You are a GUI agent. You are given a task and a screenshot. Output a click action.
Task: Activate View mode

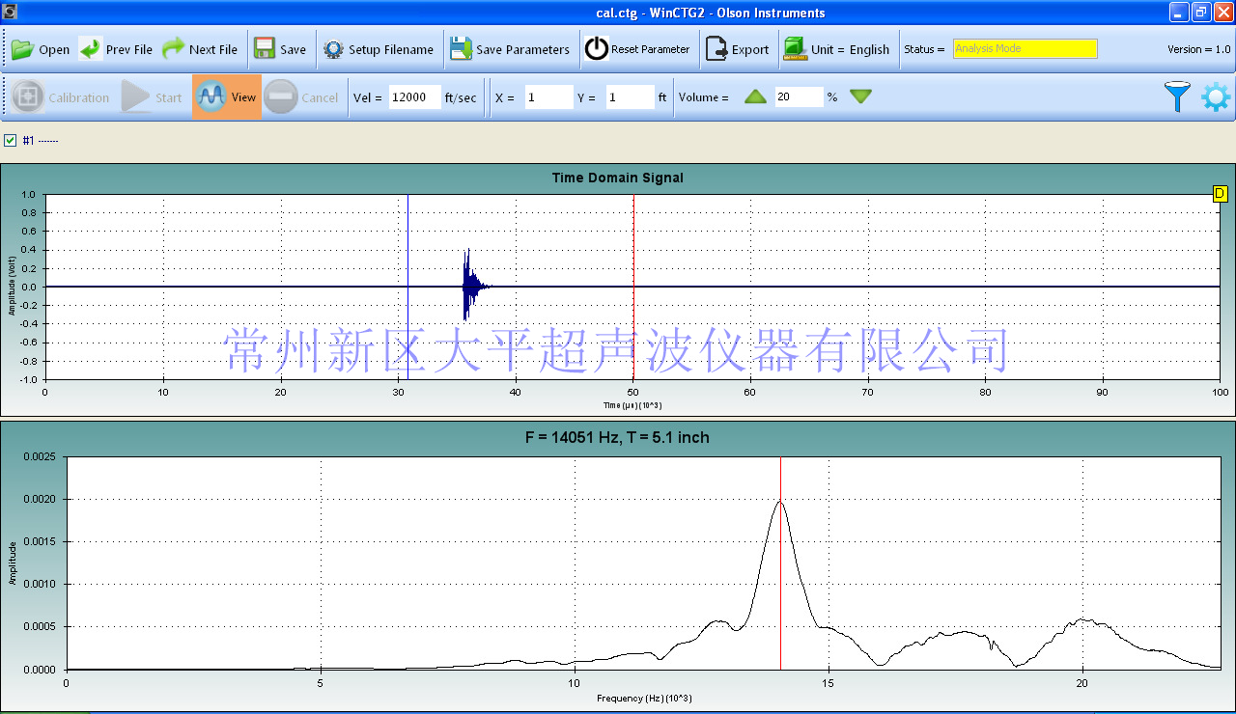227,97
